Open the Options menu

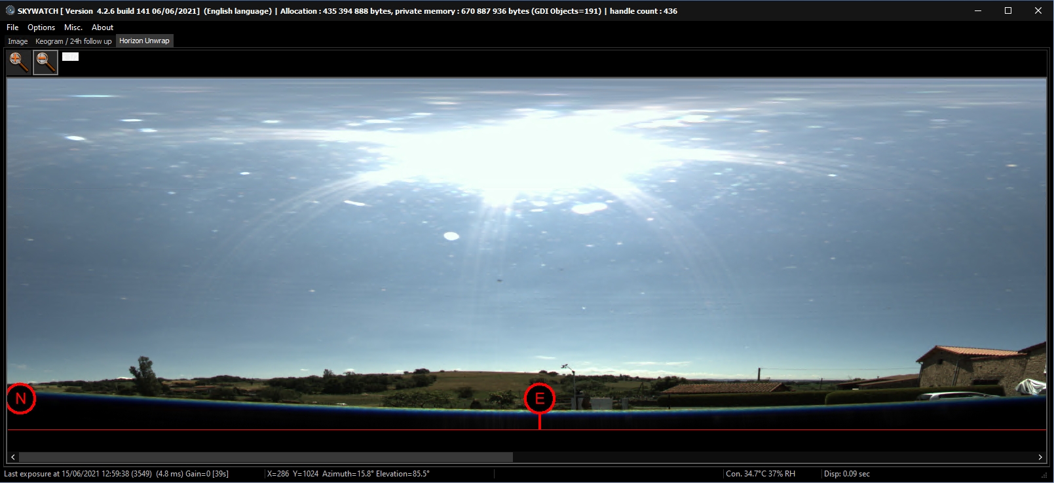coord(41,27)
